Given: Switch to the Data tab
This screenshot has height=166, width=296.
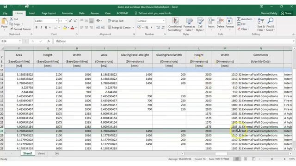Looking at the screenshot, I should [82, 13].
